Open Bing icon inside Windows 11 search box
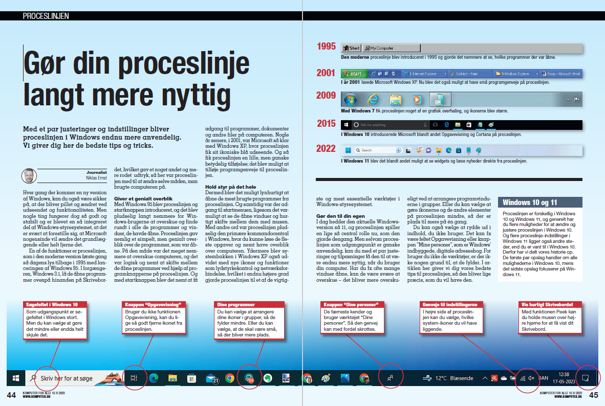Image resolution: width=605 pixels, height=406 pixels. click(x=399, y=150)
